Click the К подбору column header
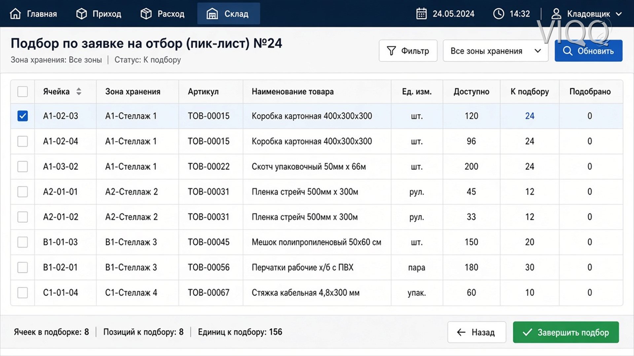The width and height of the screenshot is (634, 356). [x=530, y=92]
